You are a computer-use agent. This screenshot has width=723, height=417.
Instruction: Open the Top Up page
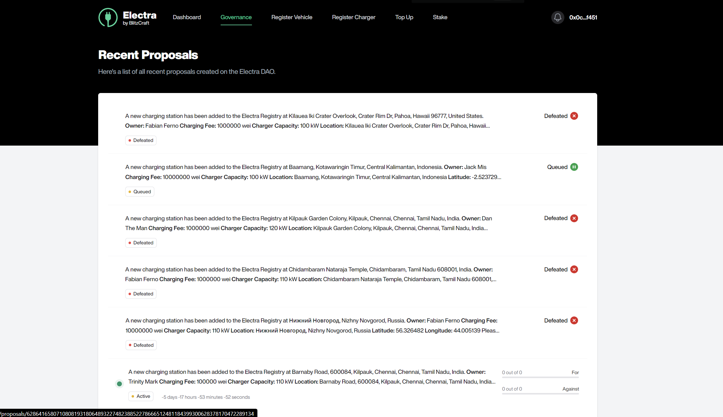tap(404, 17)
